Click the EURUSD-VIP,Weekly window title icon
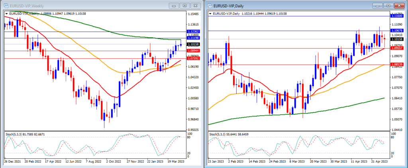 click(x=6, y=6)
